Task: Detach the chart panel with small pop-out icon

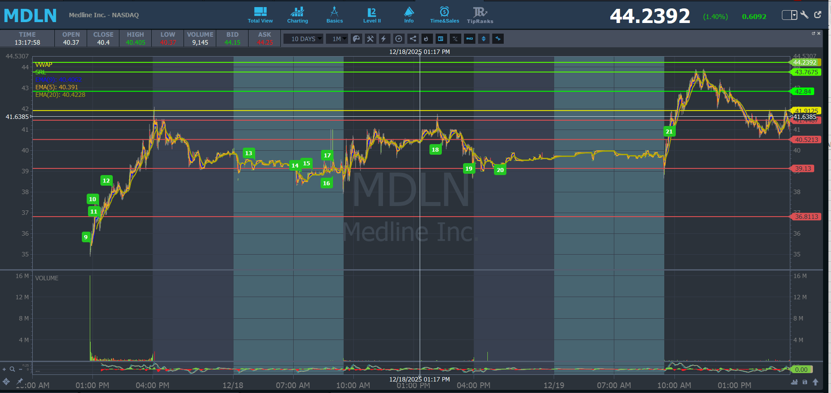Action: [x=813, y=33]
